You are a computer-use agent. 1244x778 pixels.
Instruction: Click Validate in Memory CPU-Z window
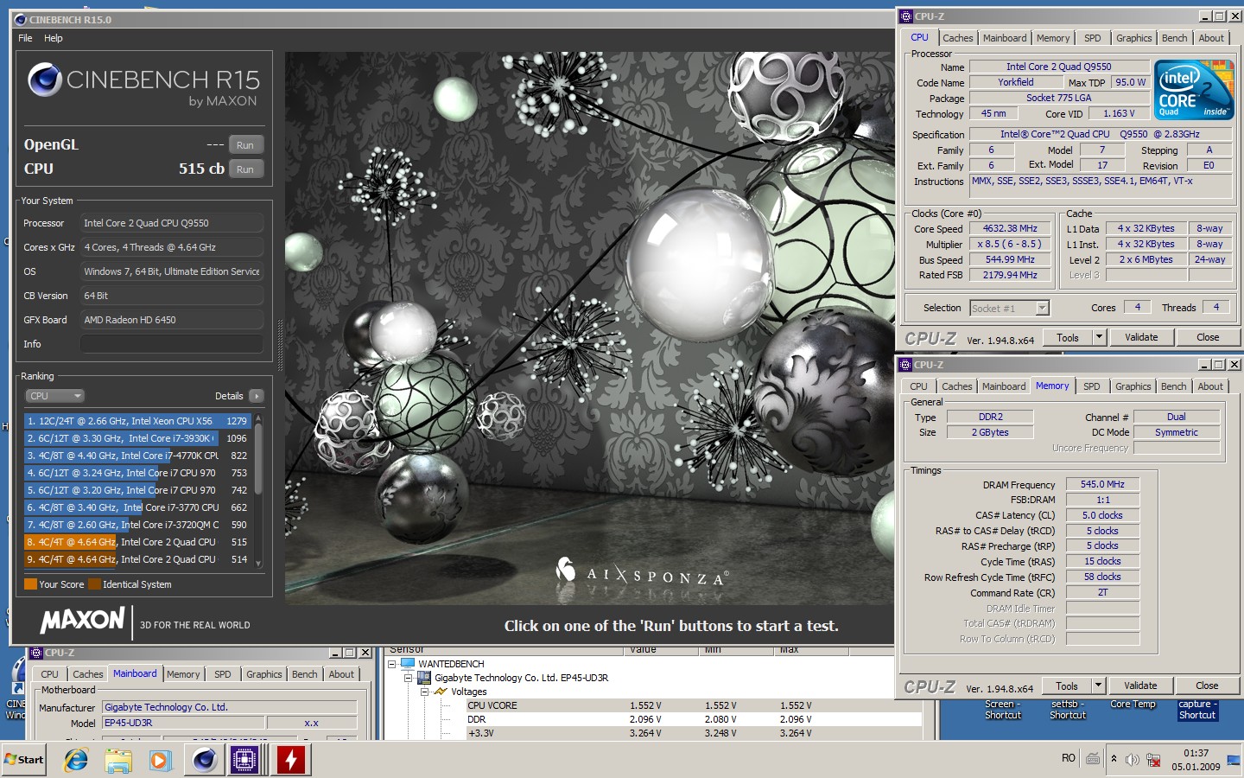coord(1140,686)
